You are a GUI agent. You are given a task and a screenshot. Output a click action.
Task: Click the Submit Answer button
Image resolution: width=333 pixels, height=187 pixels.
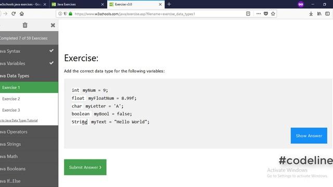coord(85,167)
